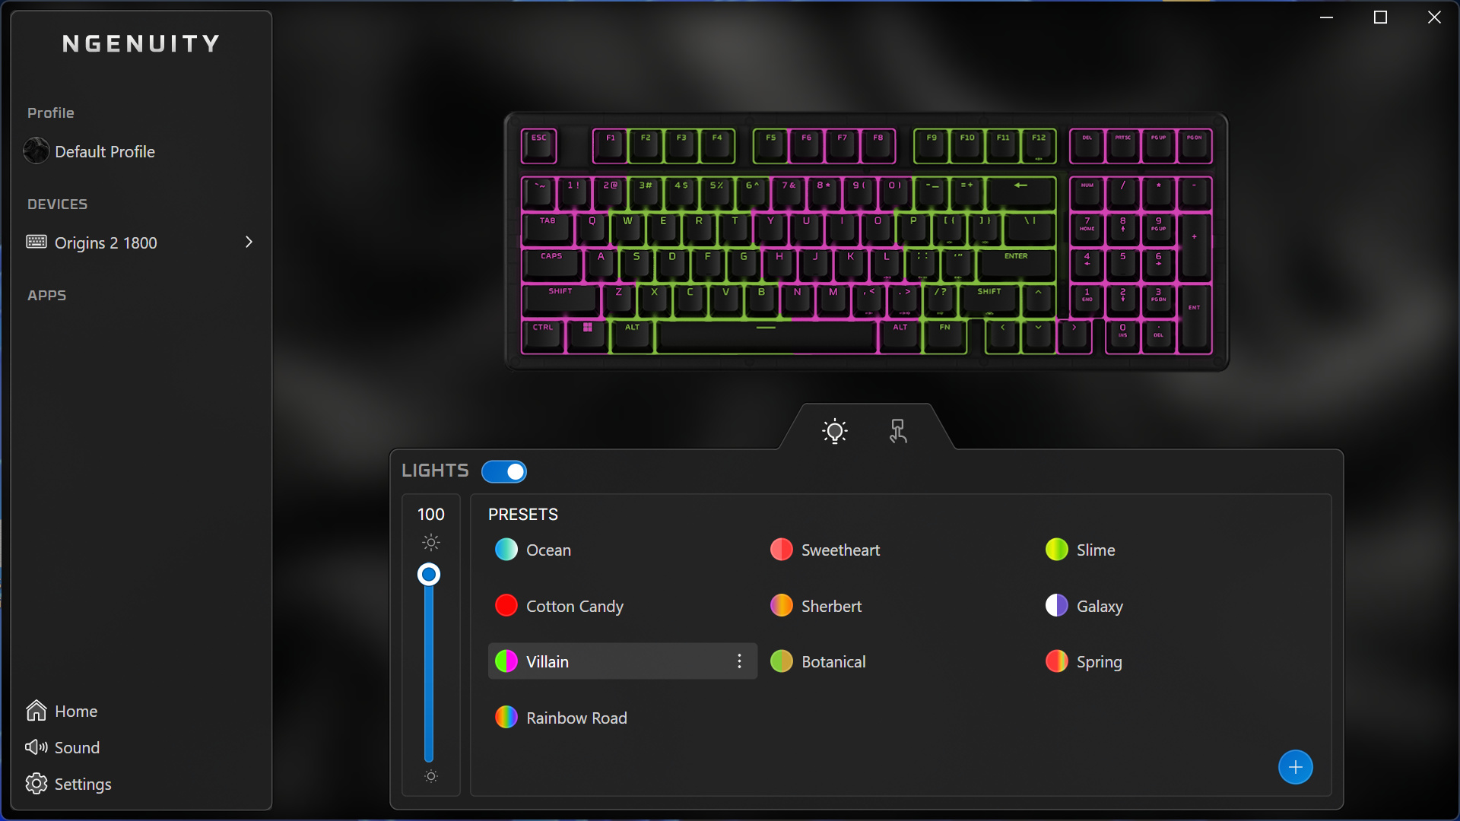Click the maximum brightness sun icon
Viewport: 1460px width, 821px height.
[431, 542]
